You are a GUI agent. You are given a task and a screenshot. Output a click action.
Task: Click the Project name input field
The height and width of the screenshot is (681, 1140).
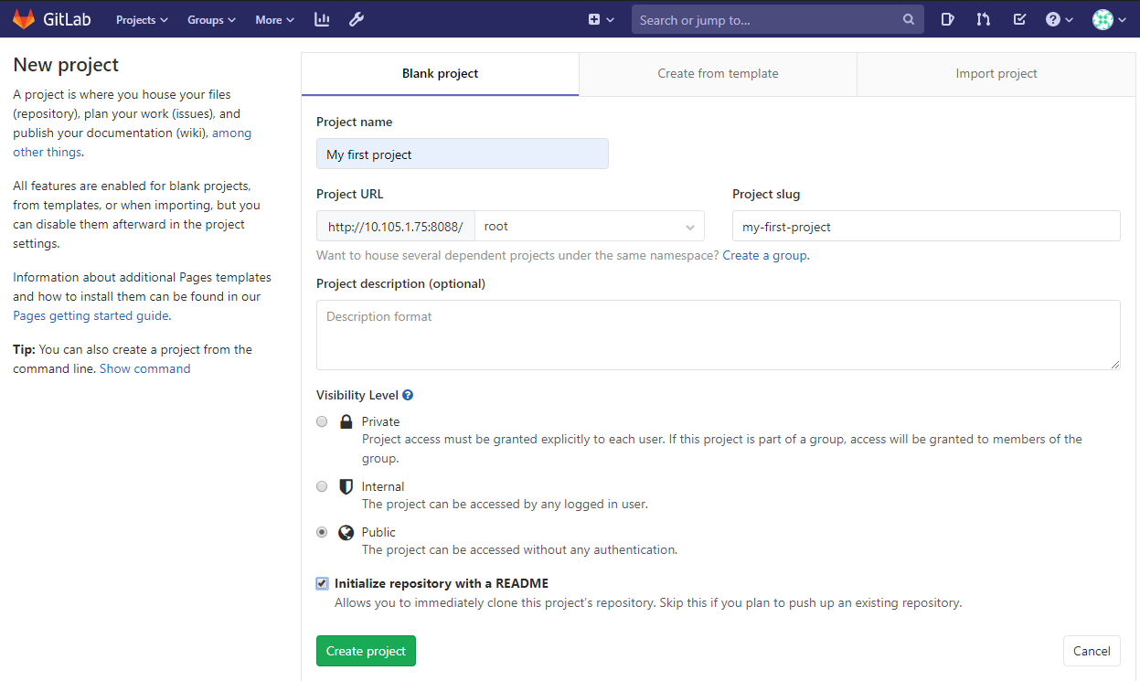click(x=462, y=154)
